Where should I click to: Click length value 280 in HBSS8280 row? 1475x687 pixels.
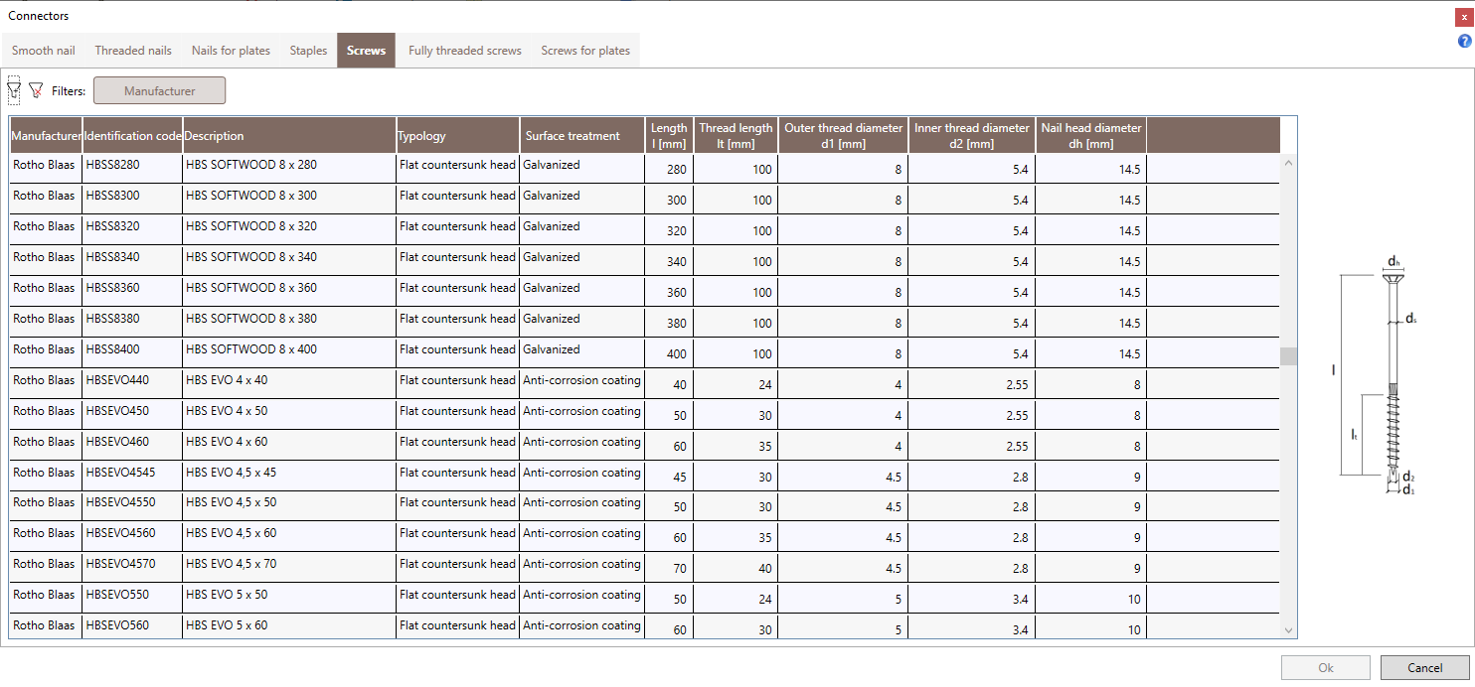click(669, 169)
